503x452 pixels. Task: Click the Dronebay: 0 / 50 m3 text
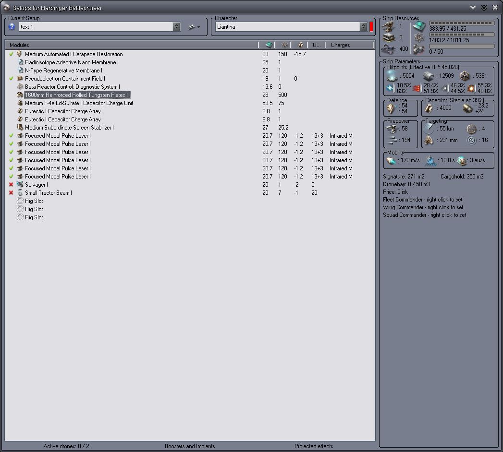pos(406,184)
